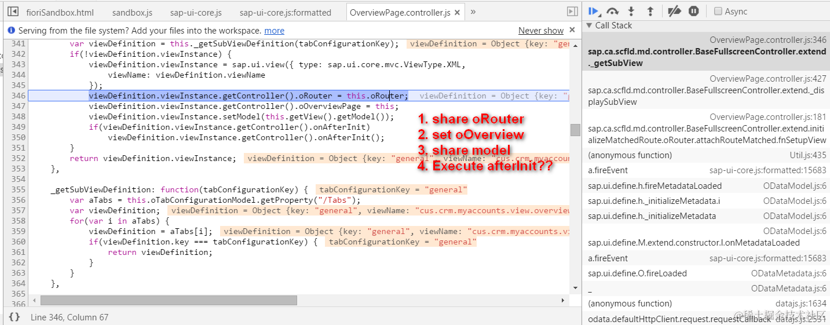Click the OverviewPage.controller.js:346 source link
This screenshot has height=325, width=830.
click(x=768, y=40)
